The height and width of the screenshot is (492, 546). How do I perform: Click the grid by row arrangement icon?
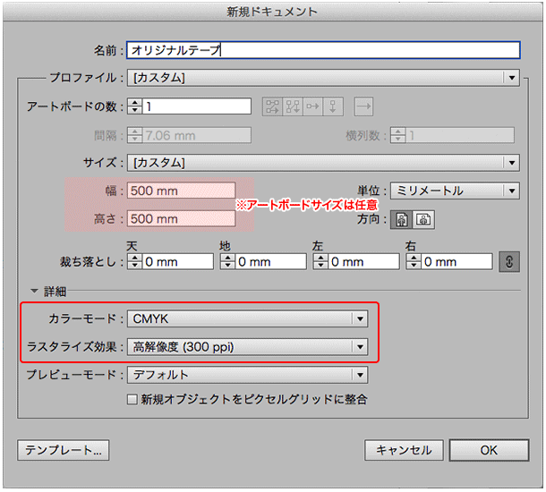click(271, 106)
